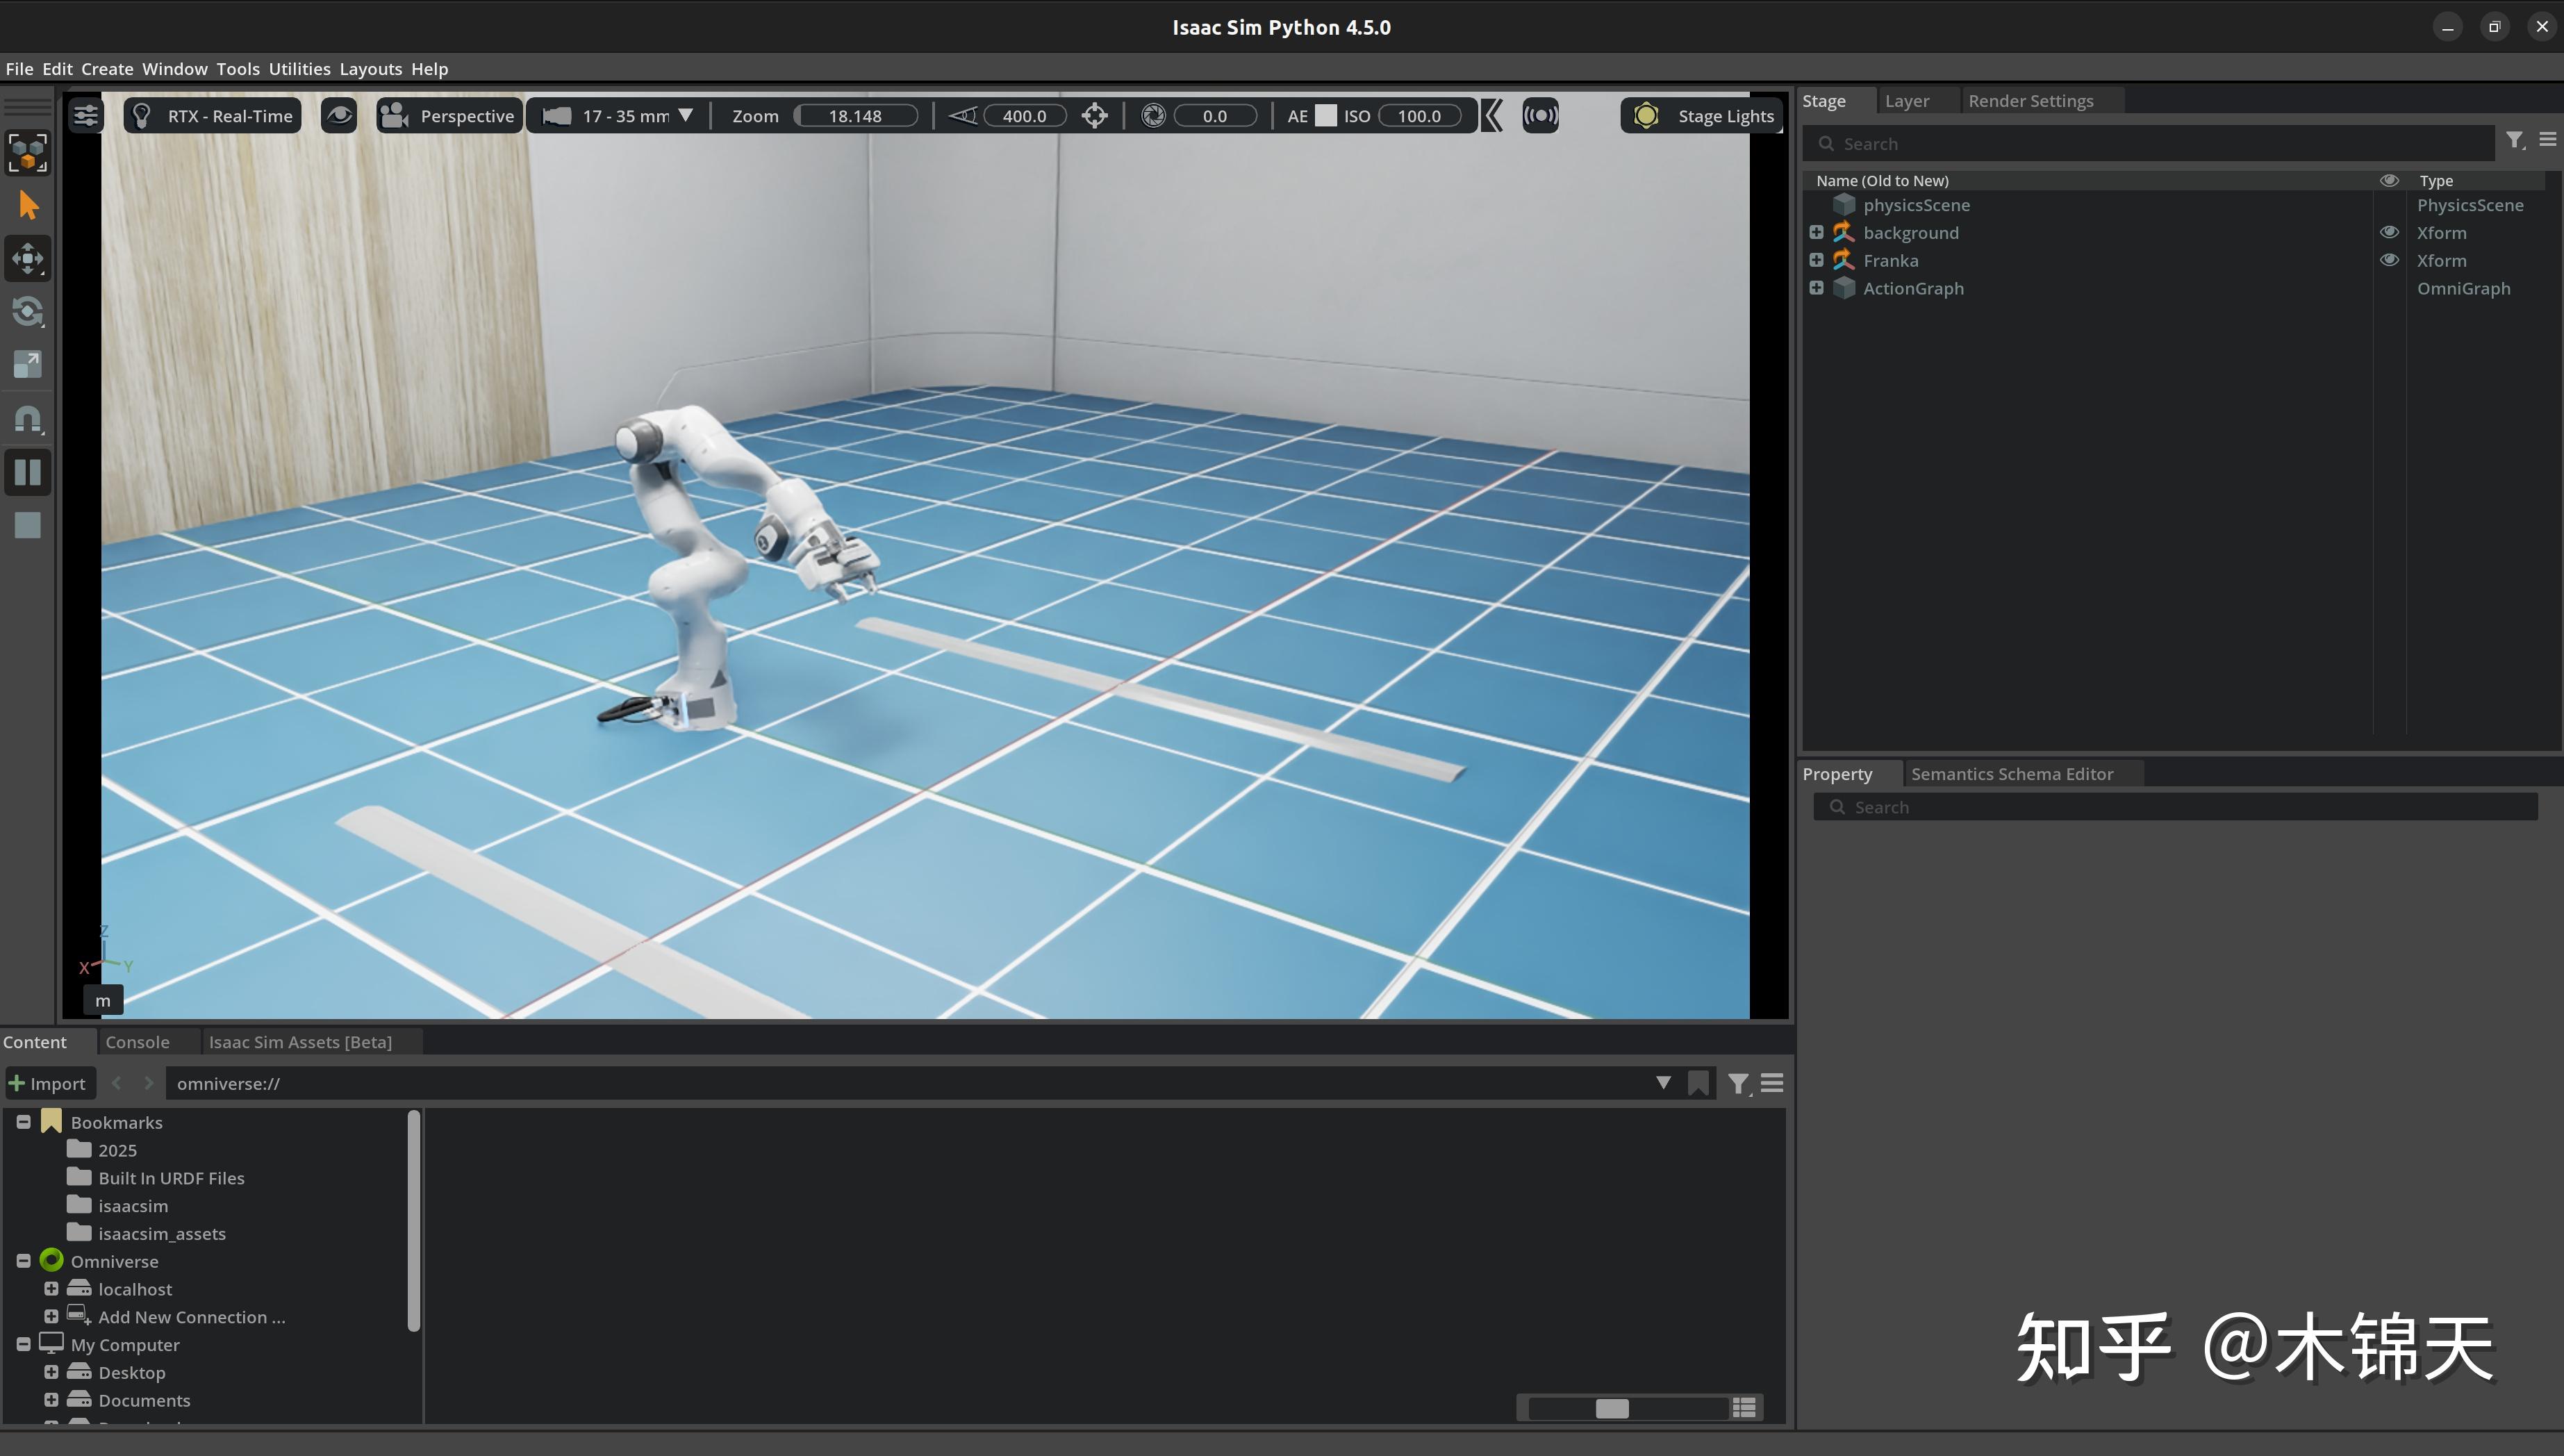Toggle the AE checkbox in the viewport

tap(1326, 115)
